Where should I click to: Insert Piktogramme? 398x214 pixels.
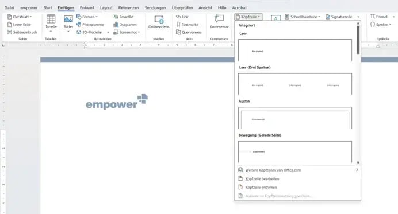coord(90,25)
